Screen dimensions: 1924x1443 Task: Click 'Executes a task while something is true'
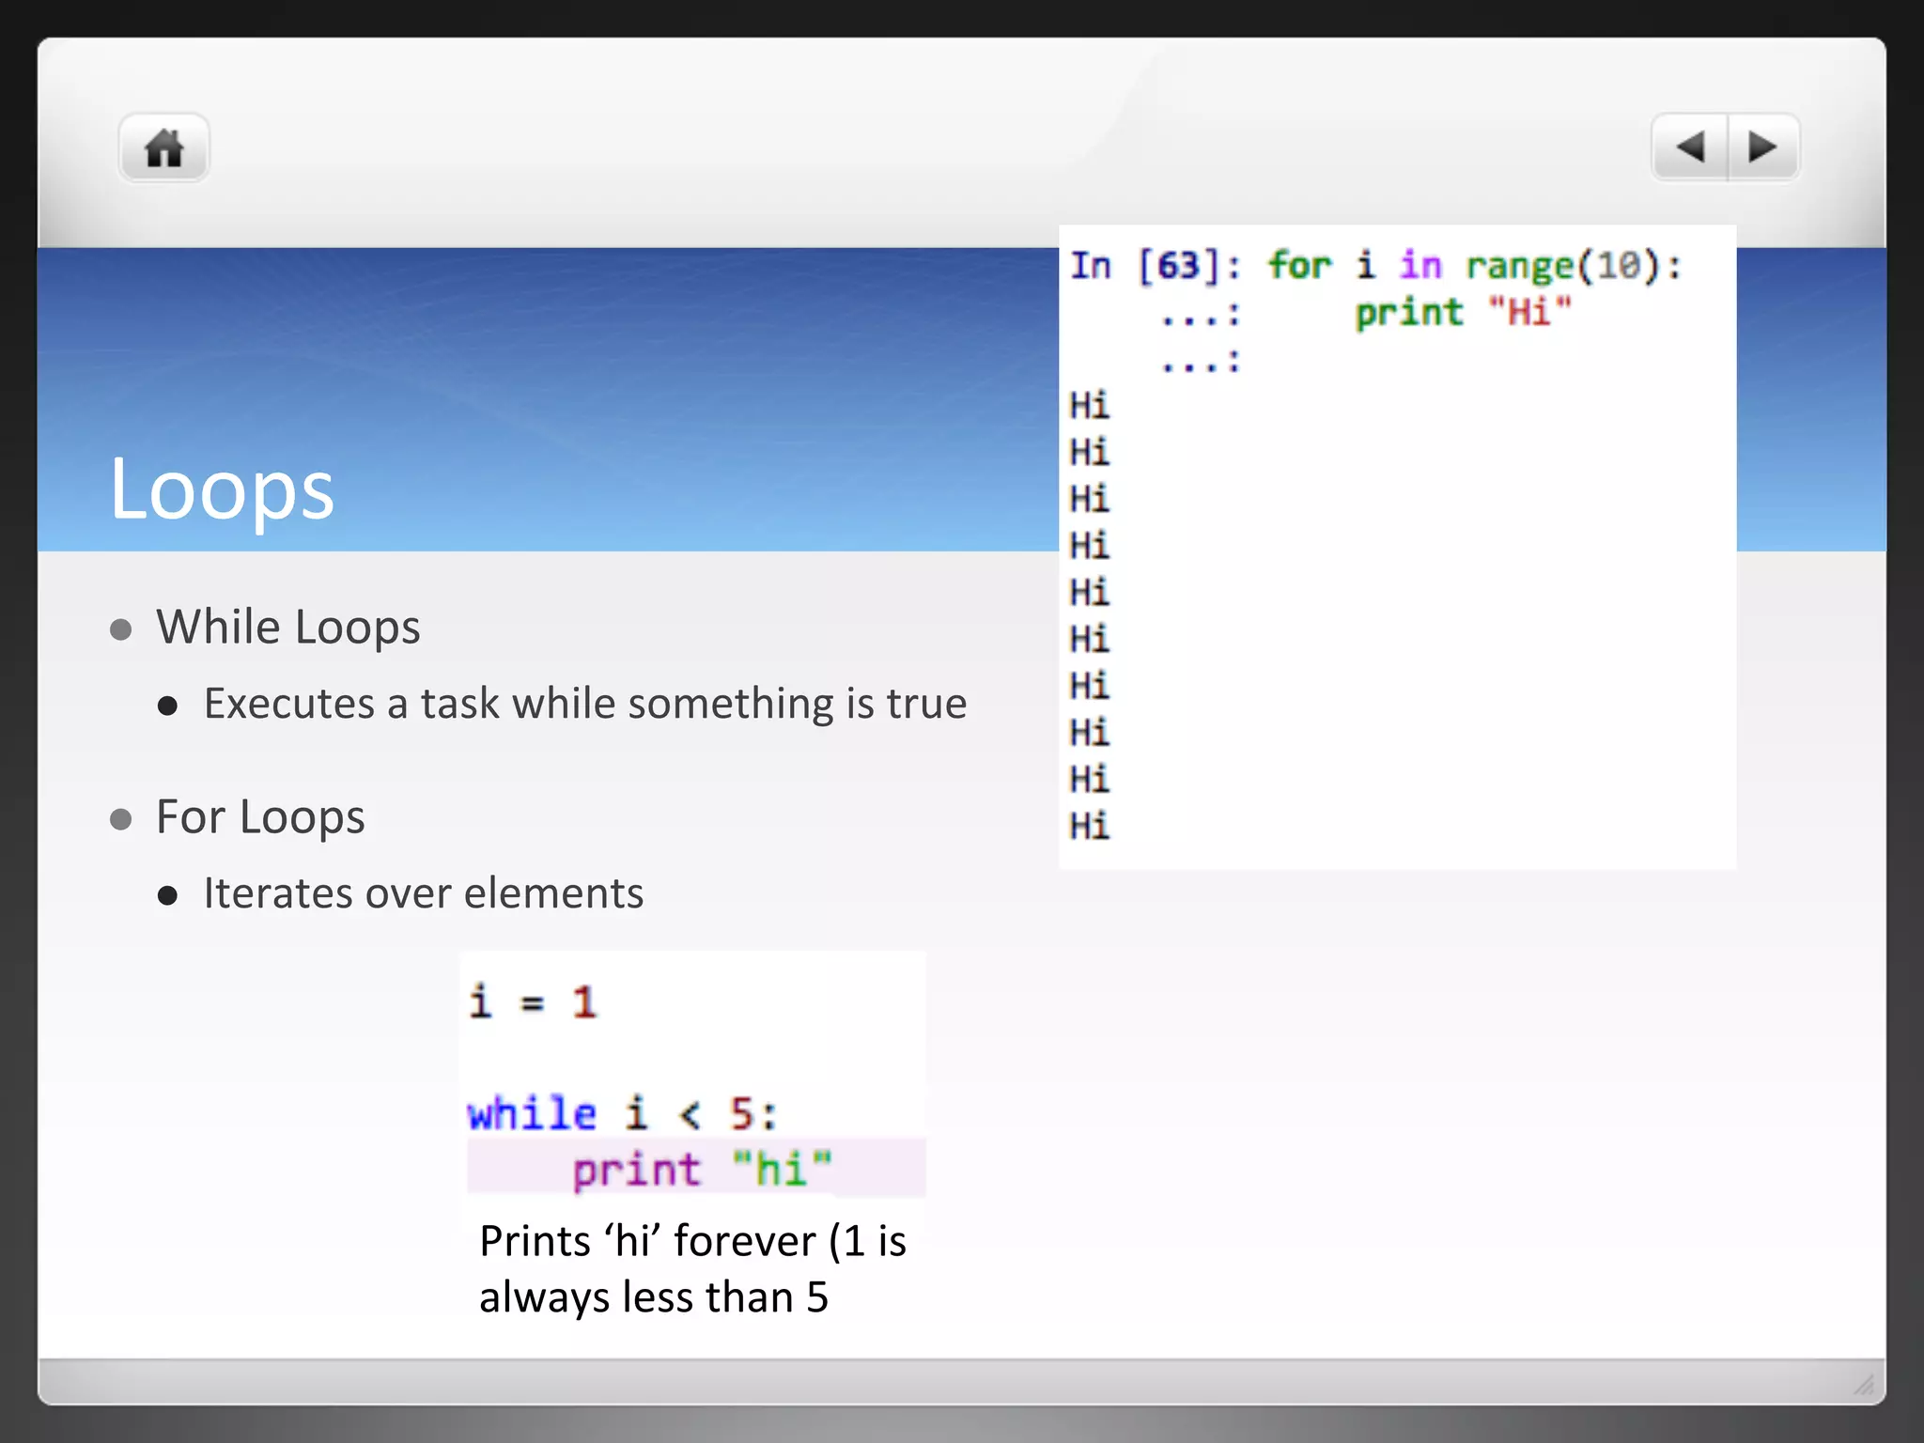585,704
